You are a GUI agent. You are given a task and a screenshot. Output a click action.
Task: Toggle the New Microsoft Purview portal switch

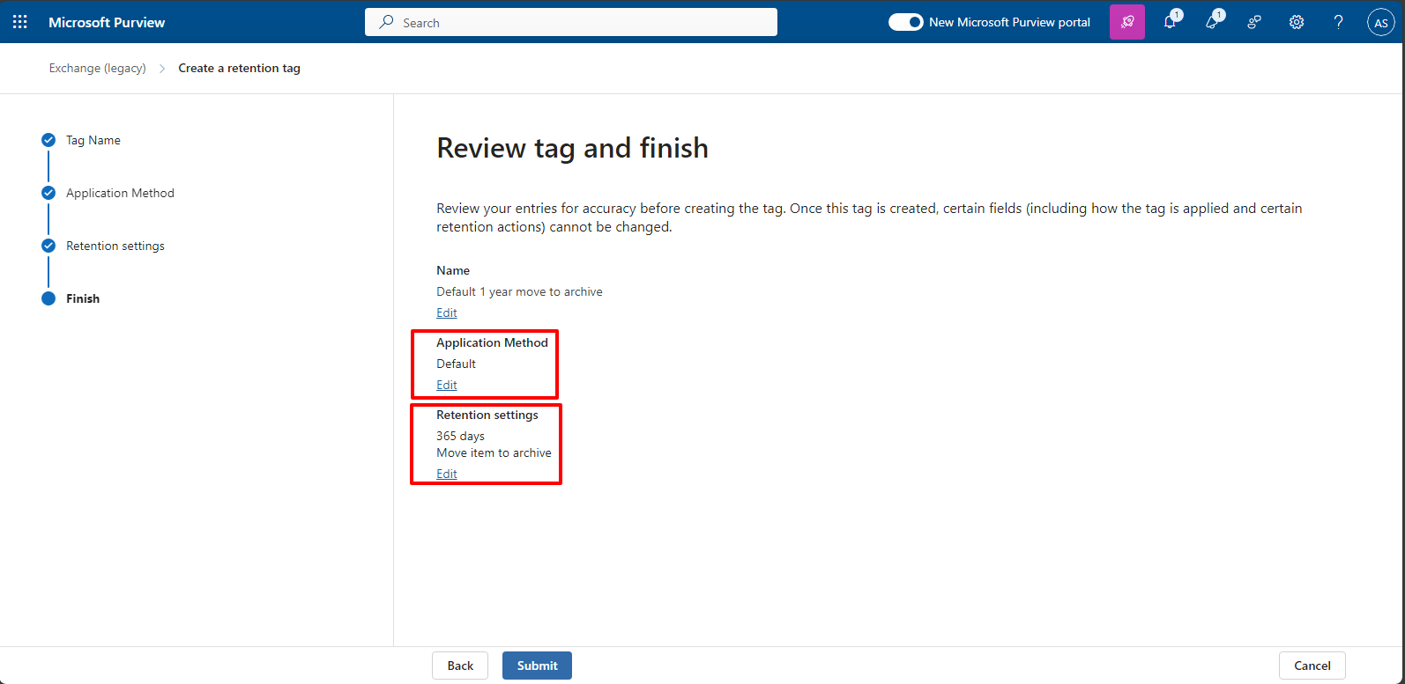coord(905,22)
